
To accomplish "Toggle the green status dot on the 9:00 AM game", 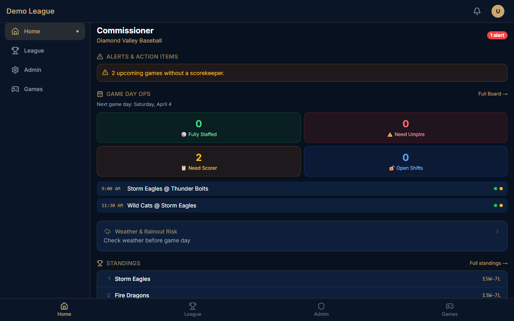I will (495, 188).
